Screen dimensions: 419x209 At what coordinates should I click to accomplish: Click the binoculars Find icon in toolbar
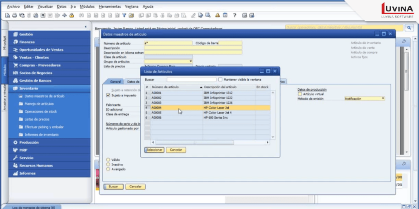[82, 15]
